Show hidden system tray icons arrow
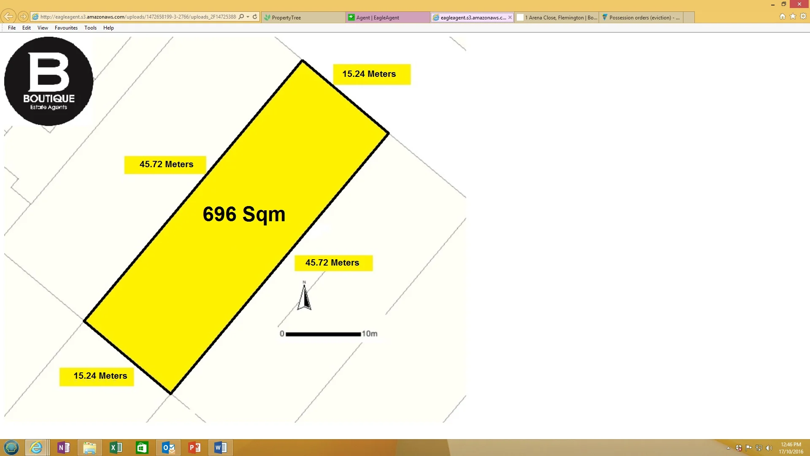 (x=728, y=448)
